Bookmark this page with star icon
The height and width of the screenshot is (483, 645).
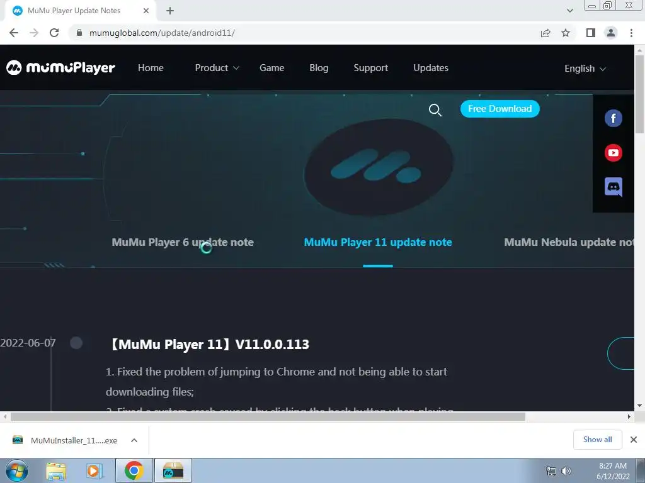566,33
